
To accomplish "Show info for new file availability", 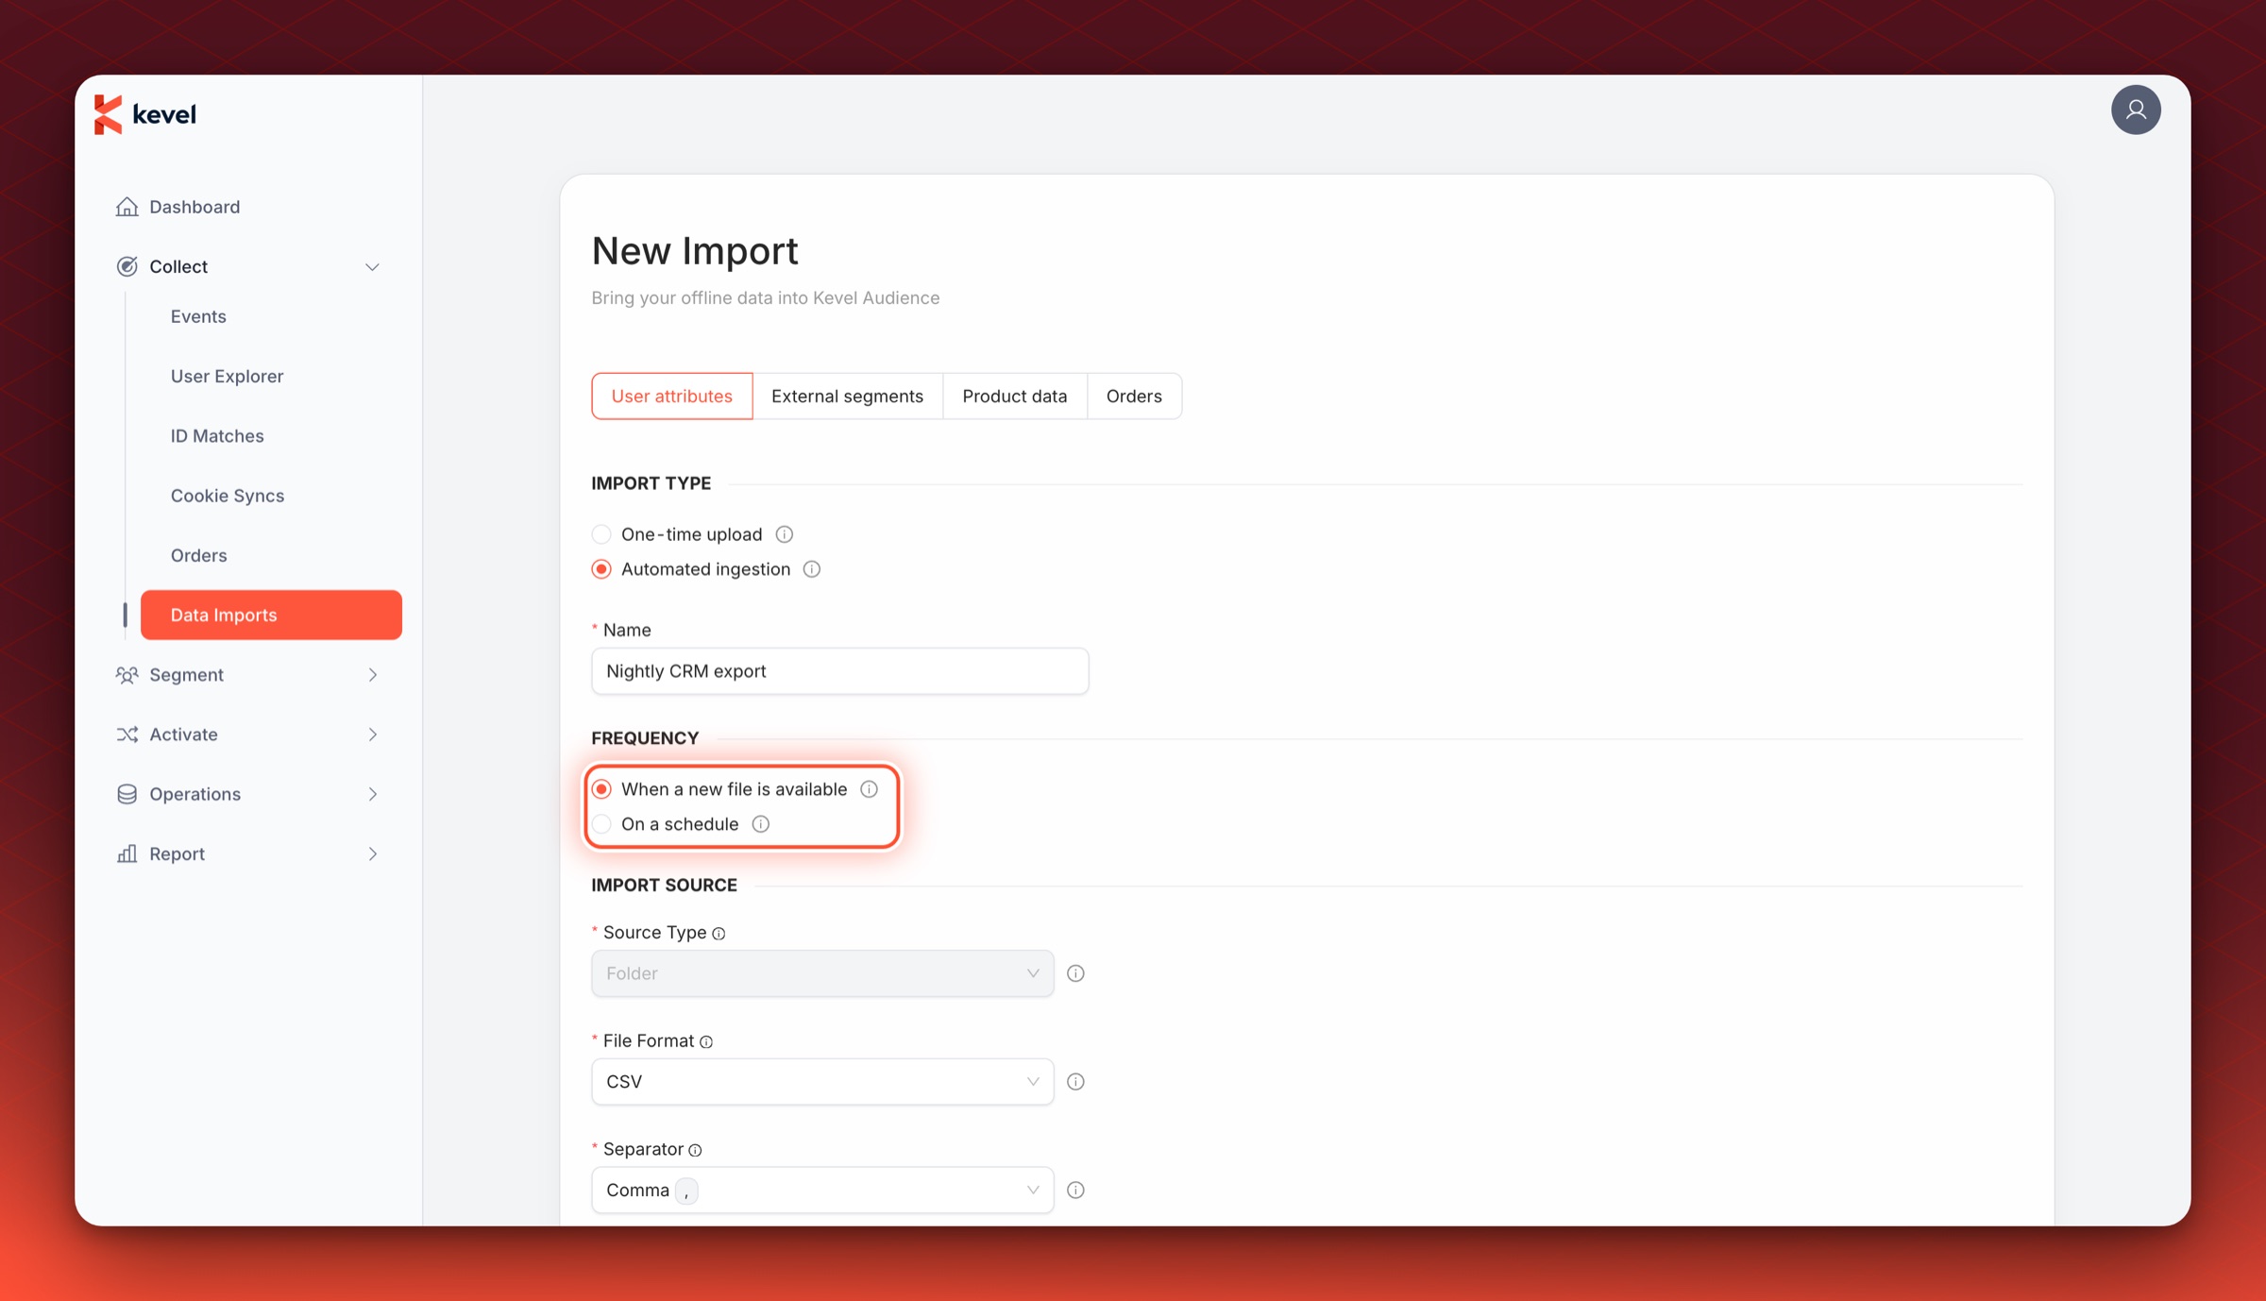I will (869, 789).
